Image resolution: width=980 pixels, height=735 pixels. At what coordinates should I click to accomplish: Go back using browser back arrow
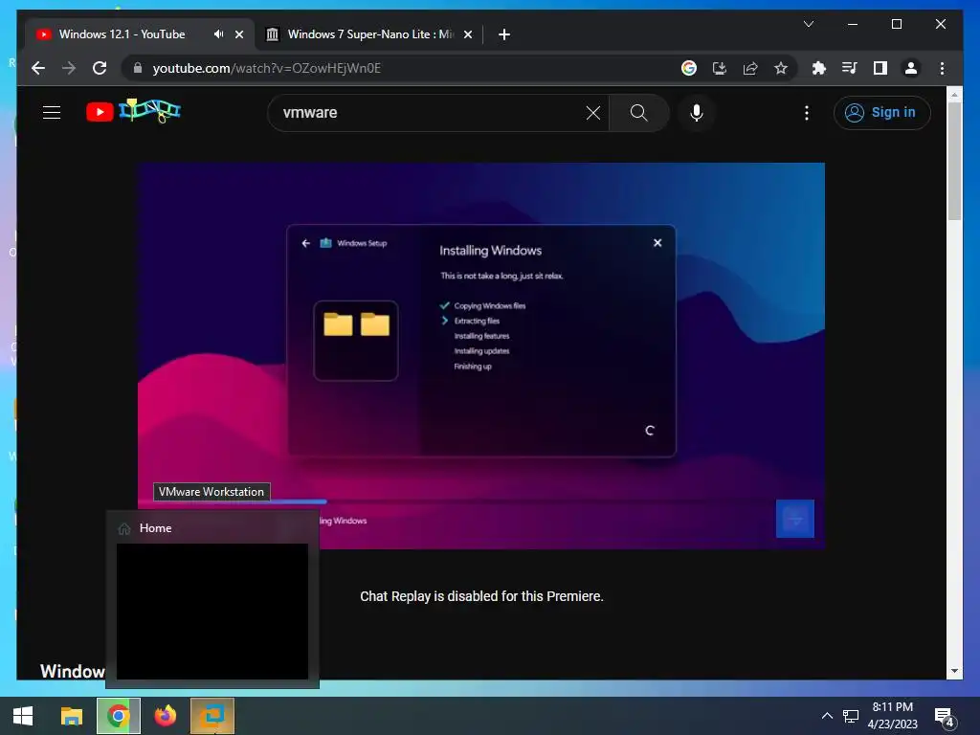coord(38,68)
